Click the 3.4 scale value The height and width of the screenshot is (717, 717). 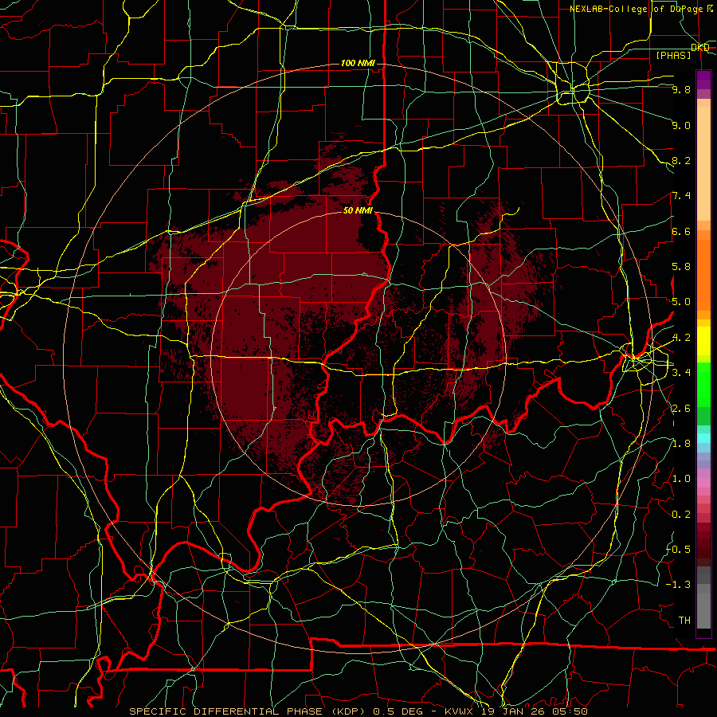point(681,373)
